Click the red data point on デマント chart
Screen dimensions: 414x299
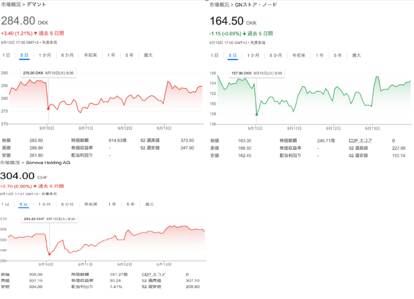[x=48, y=109]
